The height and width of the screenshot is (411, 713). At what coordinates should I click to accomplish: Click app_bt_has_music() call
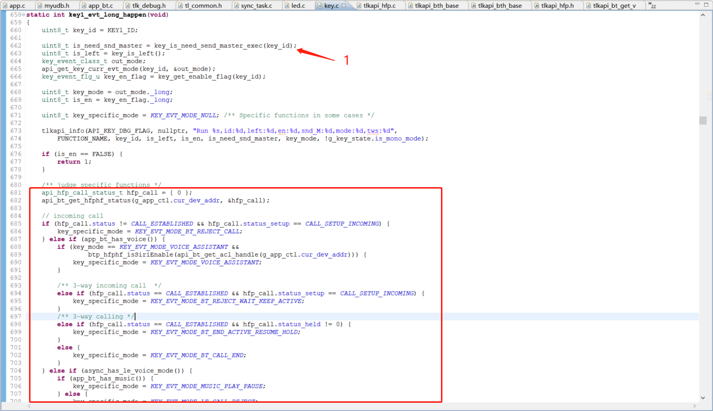[x=109, y=379]
